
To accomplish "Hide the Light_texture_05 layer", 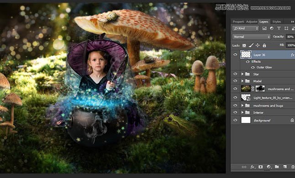I will point(235,97).
